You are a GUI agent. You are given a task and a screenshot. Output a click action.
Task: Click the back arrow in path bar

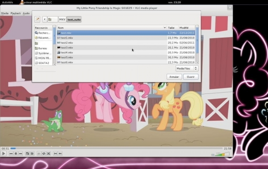(45, 19)
